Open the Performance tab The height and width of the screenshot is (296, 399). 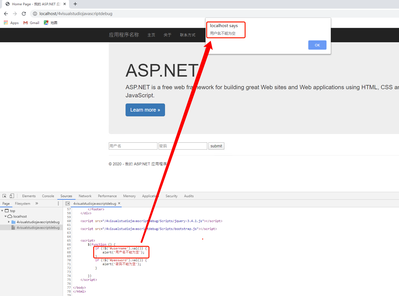point(107,196)
